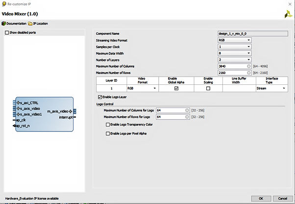Enable Logo per Pixel Alpha checkbox

(108, 133)
